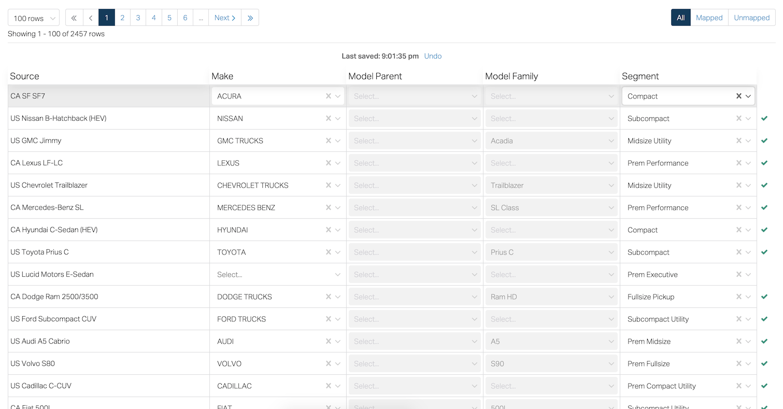Jump to last page with double-right arrows
Viewport: 783px width, 409px height.
tap(250, 18)
